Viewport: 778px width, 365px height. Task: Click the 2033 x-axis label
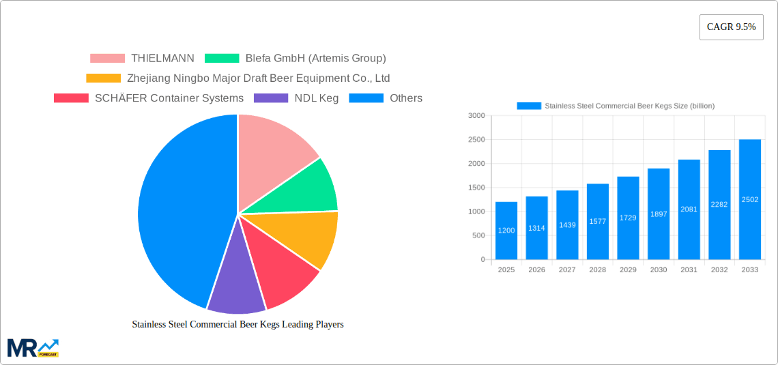tap(750, 269)
